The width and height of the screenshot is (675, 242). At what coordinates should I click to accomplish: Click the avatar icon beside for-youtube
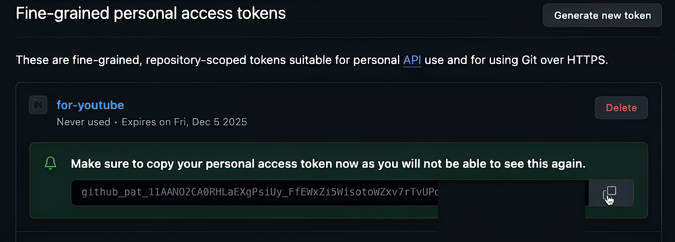(x=38, y=105)
